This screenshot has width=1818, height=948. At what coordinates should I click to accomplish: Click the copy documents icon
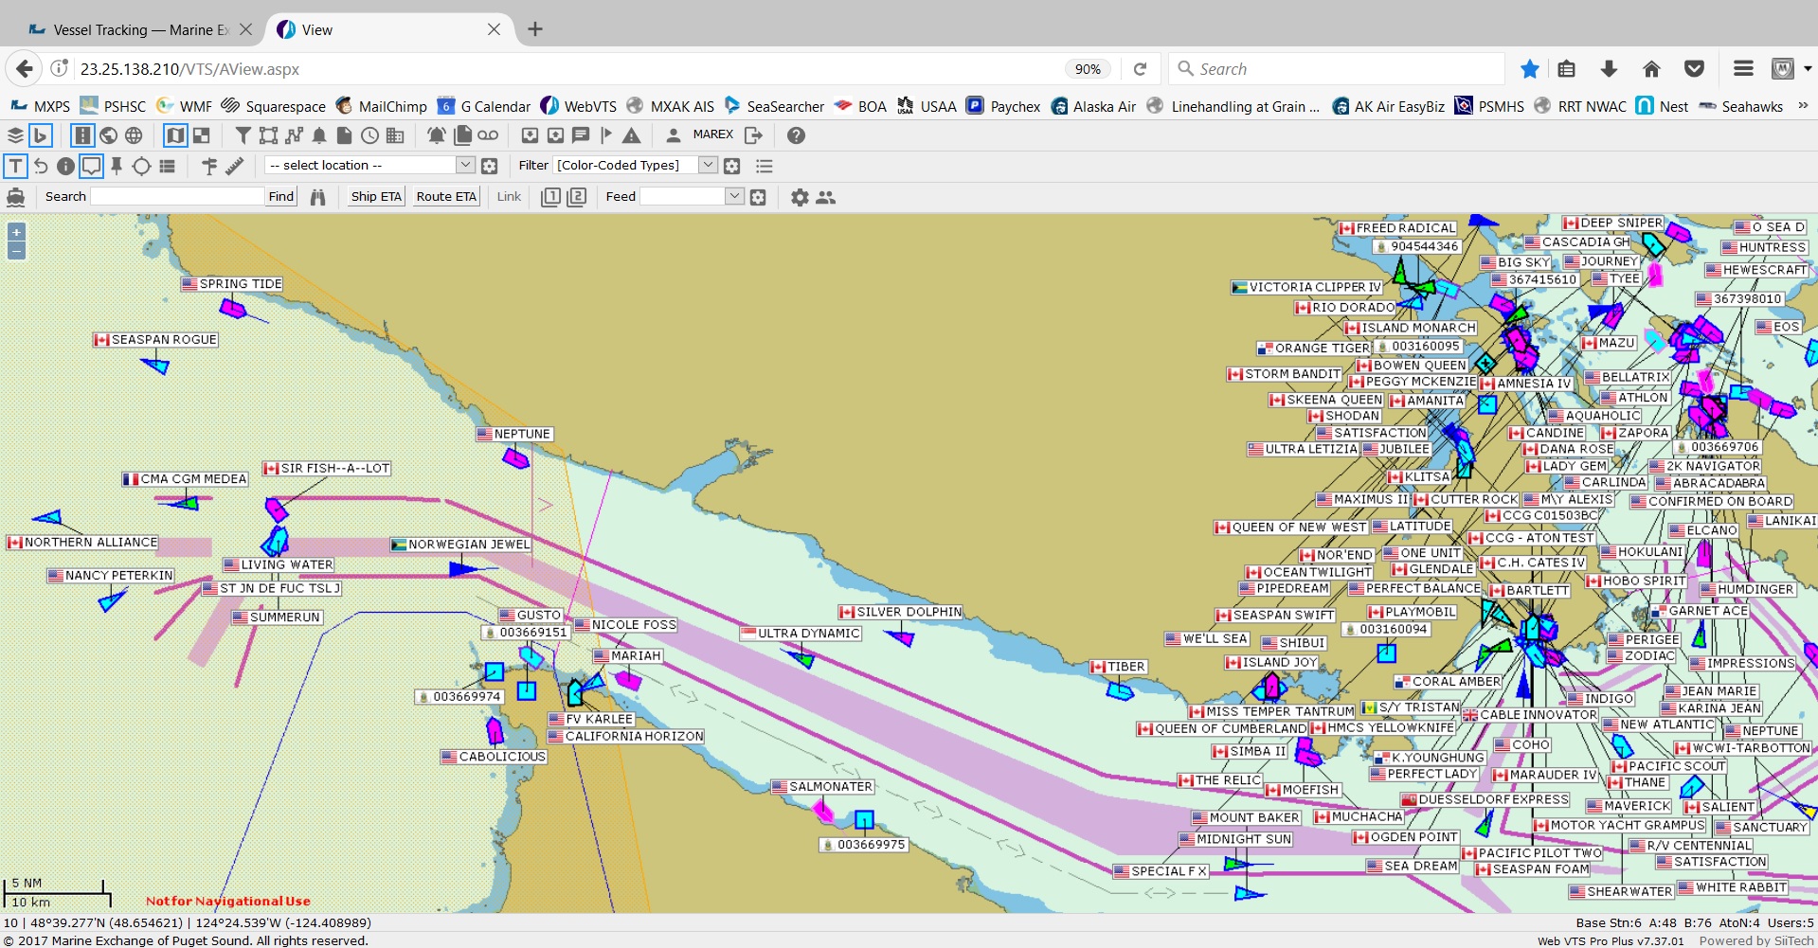click(x=463, y=135)
